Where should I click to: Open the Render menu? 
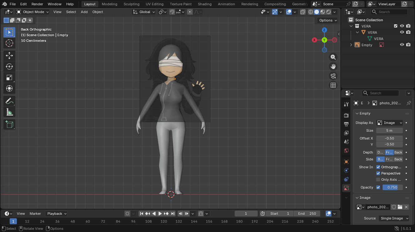point(37,4)
